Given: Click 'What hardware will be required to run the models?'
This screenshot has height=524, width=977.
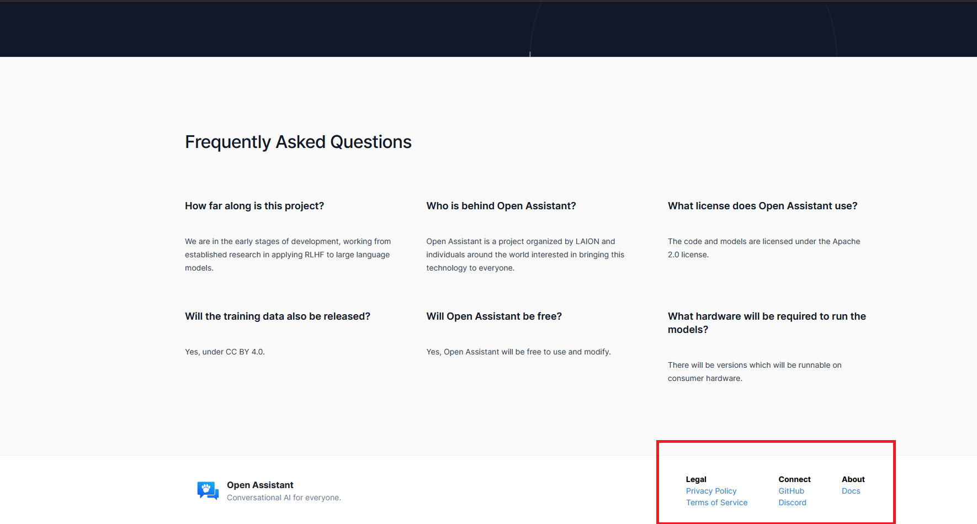Looking at the screenshot, I should (767, 322).
